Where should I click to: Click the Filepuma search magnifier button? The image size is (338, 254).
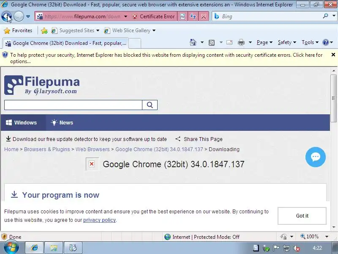click(x=150, y=105)
